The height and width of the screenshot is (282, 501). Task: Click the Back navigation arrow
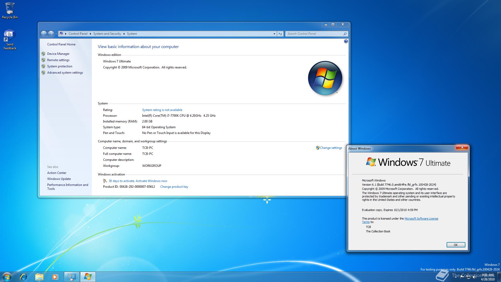point(44,34)
